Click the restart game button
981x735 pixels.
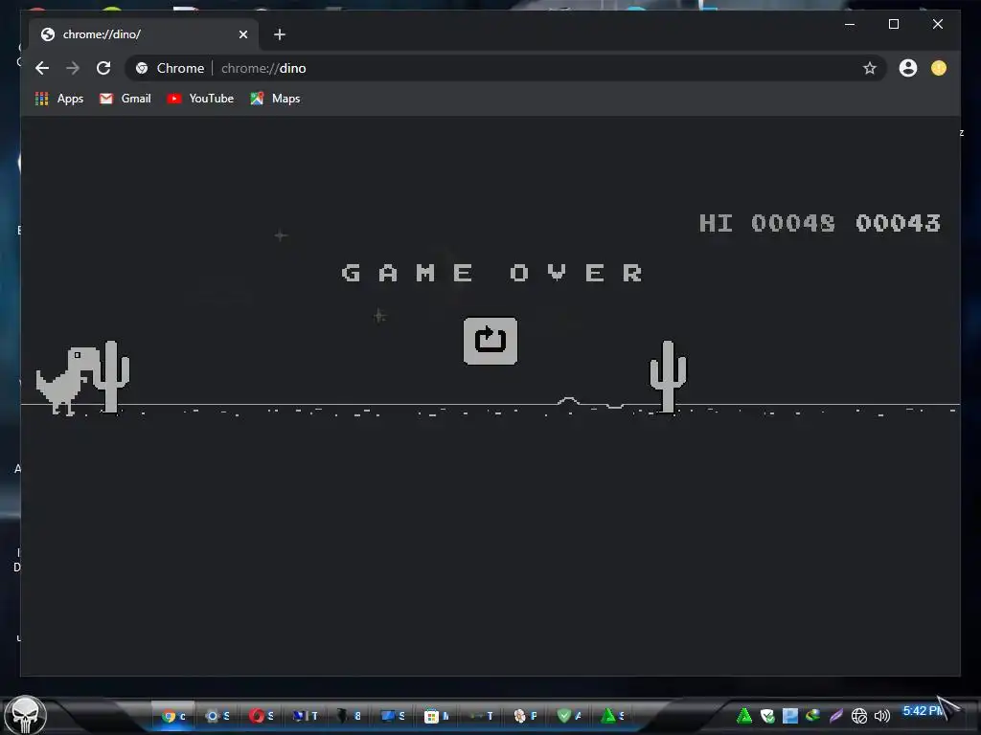[490, 341]
